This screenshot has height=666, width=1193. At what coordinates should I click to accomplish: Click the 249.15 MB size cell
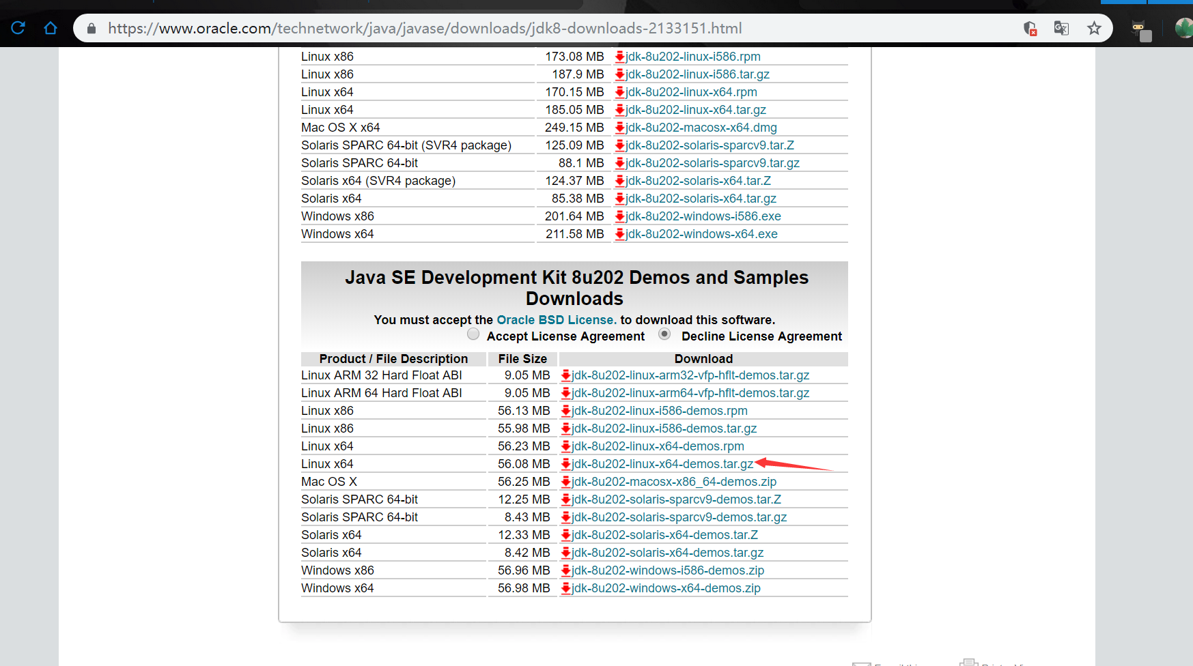coord(574,128)
